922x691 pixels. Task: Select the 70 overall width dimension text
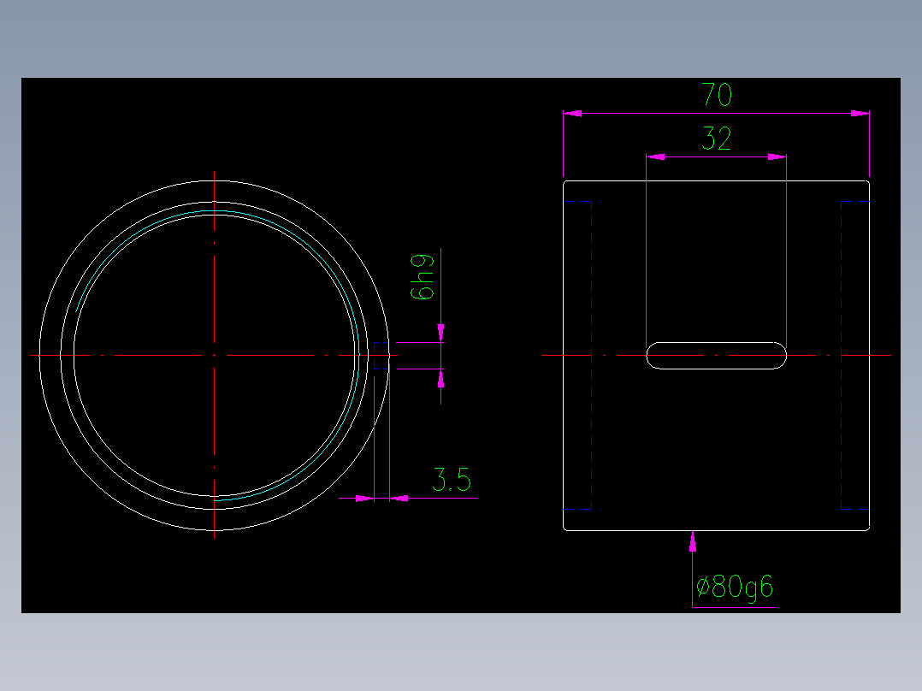point(716,95)
